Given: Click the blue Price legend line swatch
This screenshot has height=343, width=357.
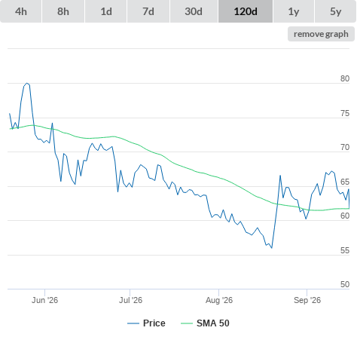Looking at the screenshot, I should (x=133, y=323).
